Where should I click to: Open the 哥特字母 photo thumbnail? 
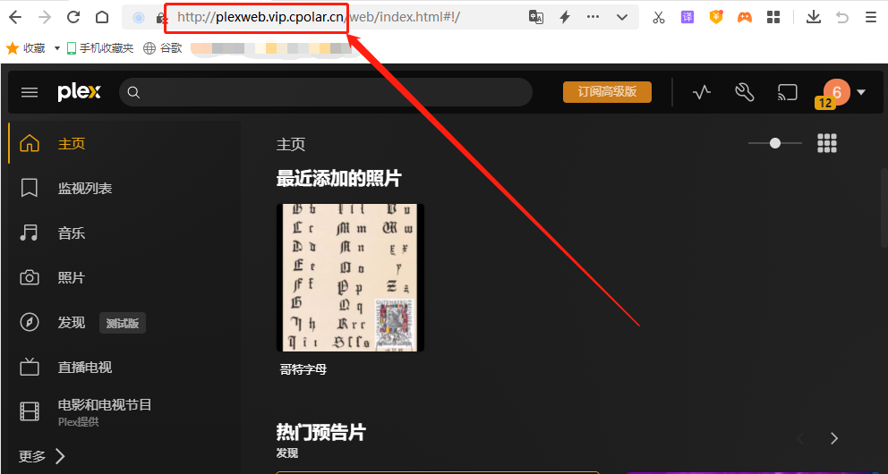point(350,278)
